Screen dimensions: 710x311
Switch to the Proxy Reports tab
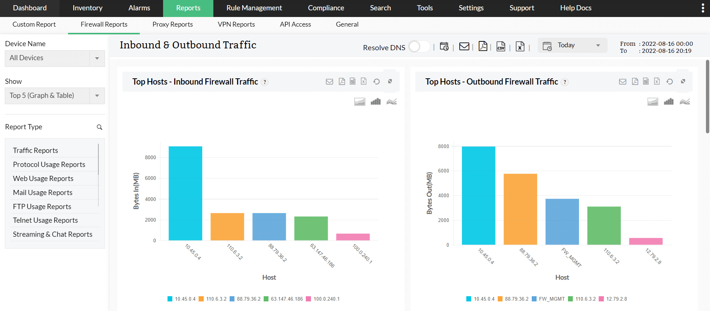[x=173, y=24]
